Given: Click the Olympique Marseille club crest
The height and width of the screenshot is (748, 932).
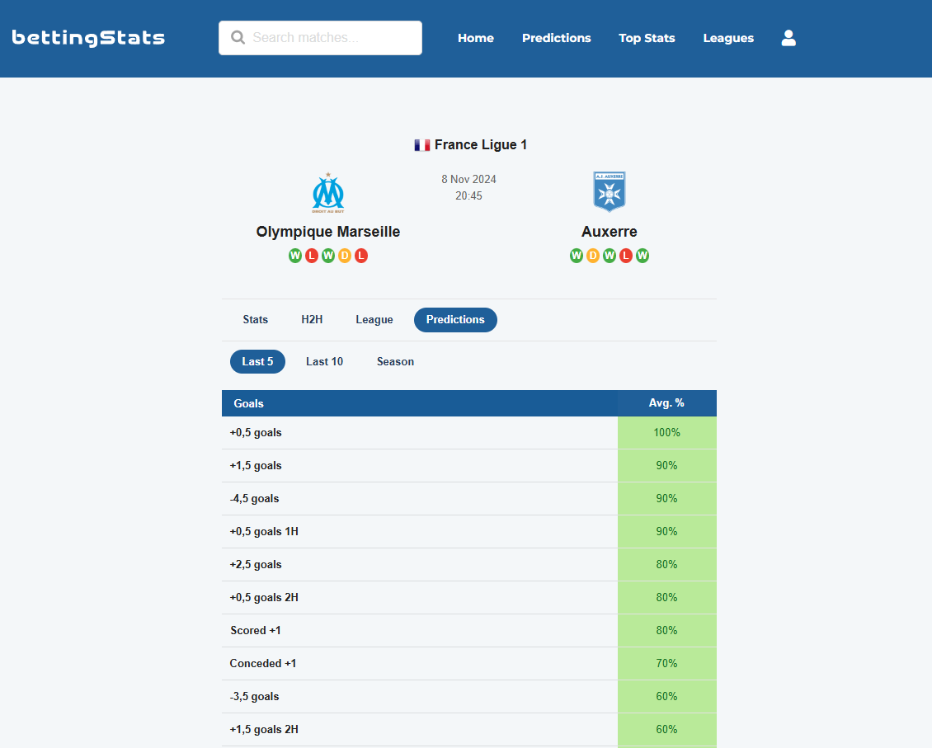Looking at the screenshot, I should [x=328, y=192].
